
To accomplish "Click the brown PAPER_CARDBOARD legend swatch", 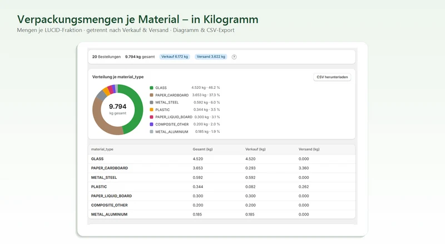I will pos(151,95).
